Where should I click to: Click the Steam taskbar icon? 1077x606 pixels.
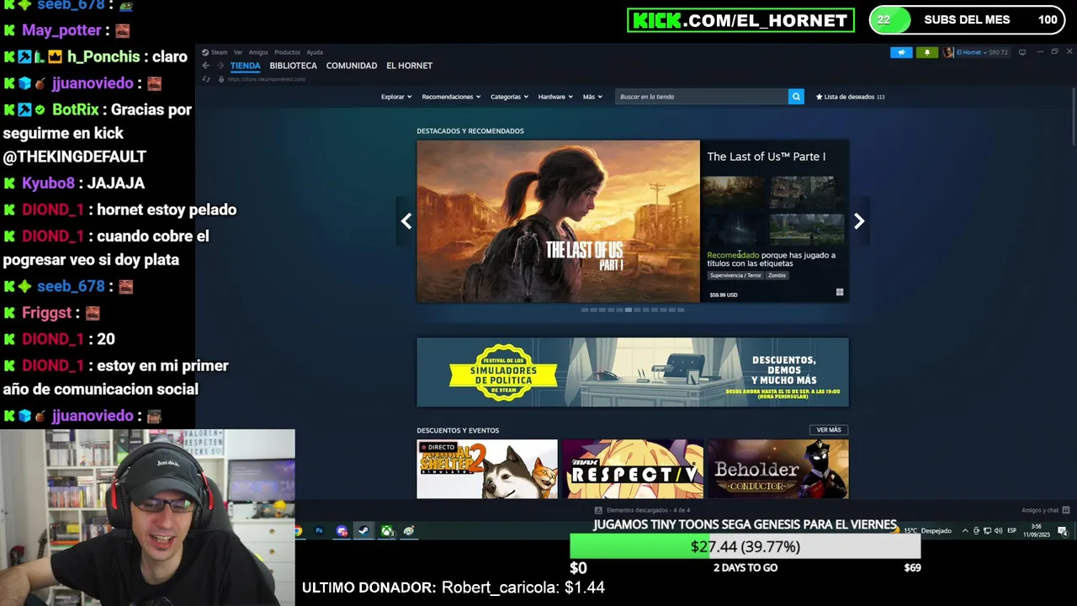click(x=363, y=531)
